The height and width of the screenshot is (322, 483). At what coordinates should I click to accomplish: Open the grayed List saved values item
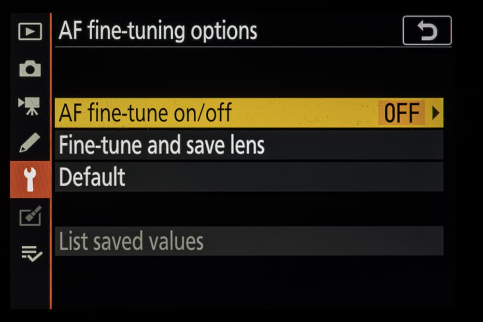click(x=131, y=241)
